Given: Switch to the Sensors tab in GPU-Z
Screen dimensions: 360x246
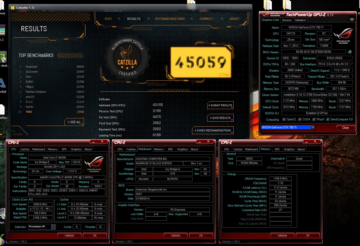Looking at the screenshot, I should [x=286, y=20].
